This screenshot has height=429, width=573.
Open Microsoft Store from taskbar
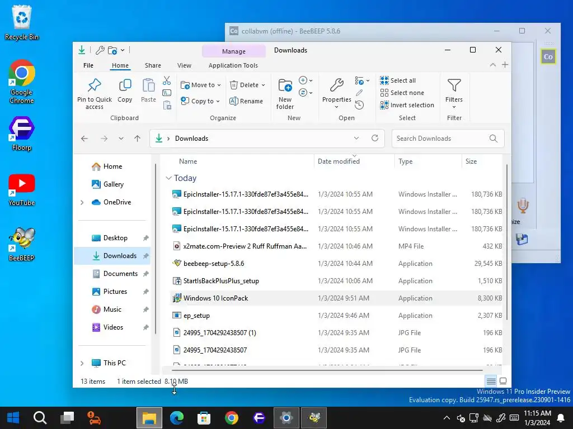(204, 418)
